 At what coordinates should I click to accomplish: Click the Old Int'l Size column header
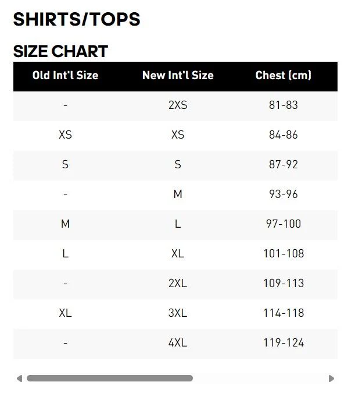(x=65, y=75)
